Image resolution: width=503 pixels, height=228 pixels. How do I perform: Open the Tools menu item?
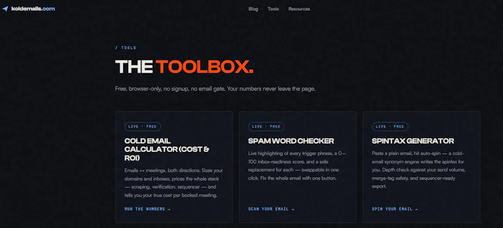pyautogui.click(x=274, y=9)
